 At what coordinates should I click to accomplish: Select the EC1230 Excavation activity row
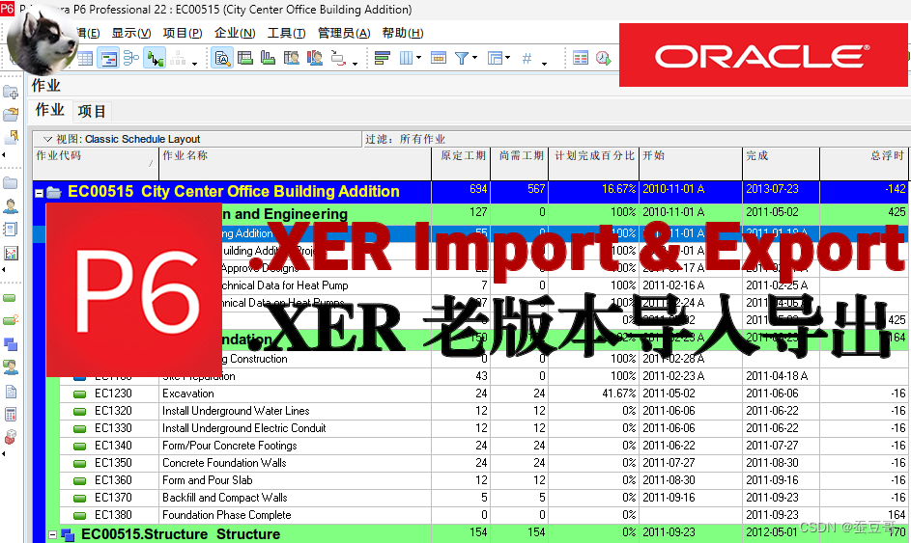click(483, 394)
